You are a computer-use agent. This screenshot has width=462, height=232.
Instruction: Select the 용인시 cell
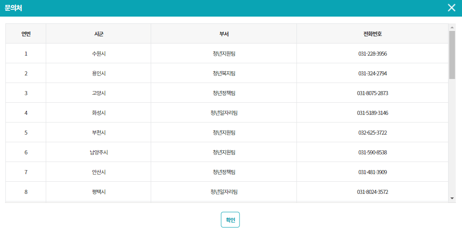99,74
